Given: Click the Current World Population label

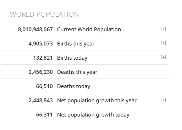Looking at the screenshot, I should 89,29.
